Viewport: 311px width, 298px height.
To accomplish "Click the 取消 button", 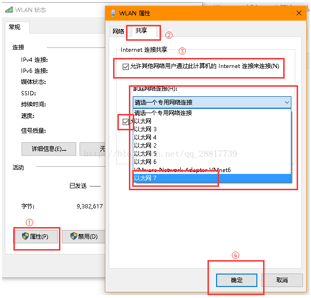I will [282, 280].
